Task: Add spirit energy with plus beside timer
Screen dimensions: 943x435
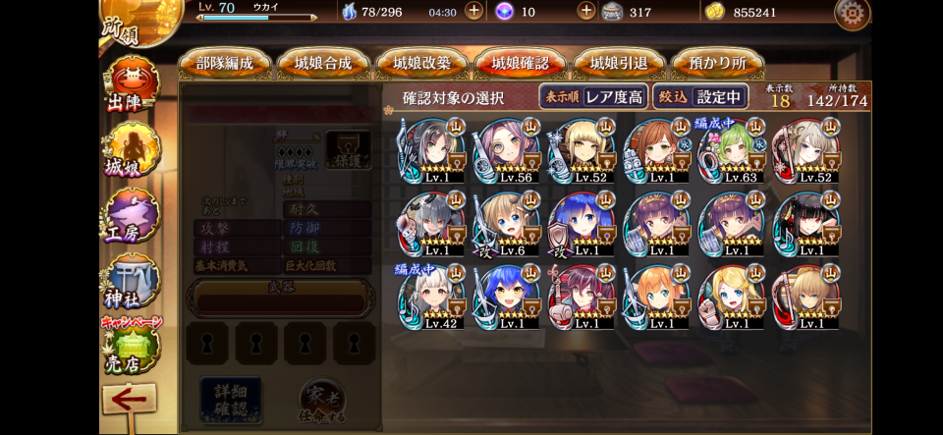Action: pos(473,12)
